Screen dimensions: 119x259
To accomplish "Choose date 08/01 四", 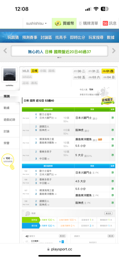I will (x=108, y=71).
